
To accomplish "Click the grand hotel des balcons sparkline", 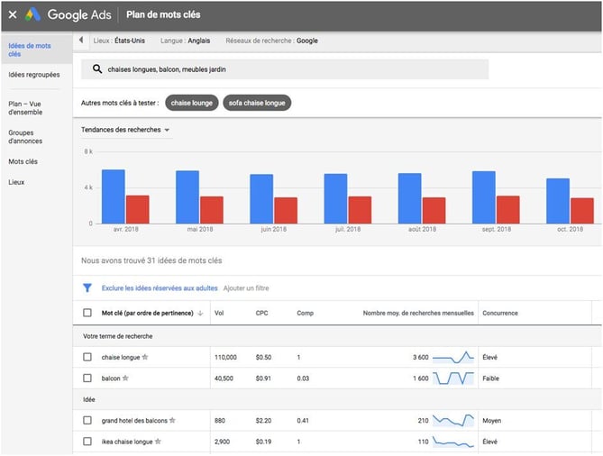I will [453, 420].
